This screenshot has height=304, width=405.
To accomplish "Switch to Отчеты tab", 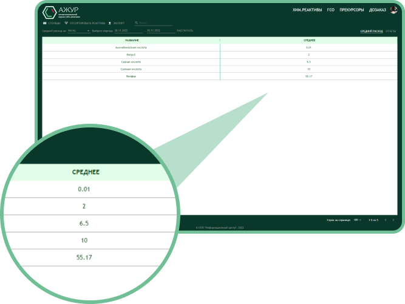I will [390, 31].
